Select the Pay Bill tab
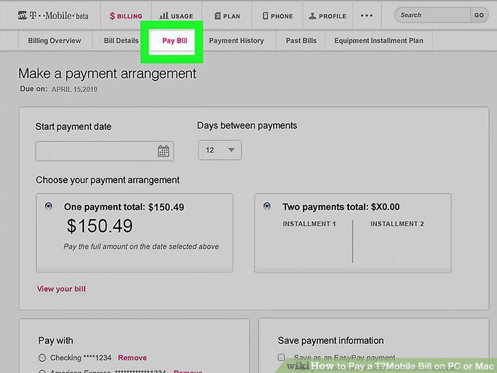The width and height of the screenshot is (497, 373). [x=175, y=40]
